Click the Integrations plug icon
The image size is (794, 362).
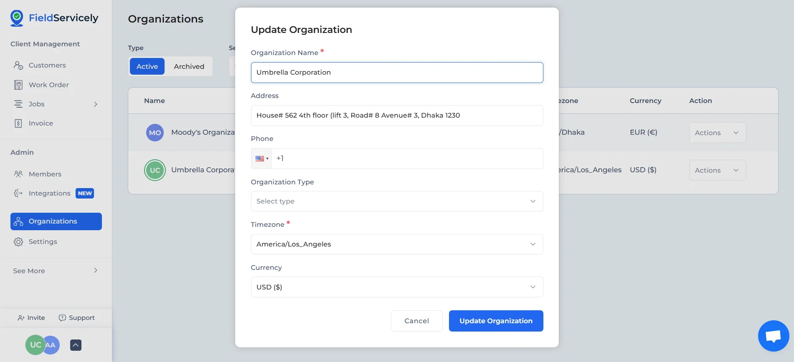(x=18, y=193)
